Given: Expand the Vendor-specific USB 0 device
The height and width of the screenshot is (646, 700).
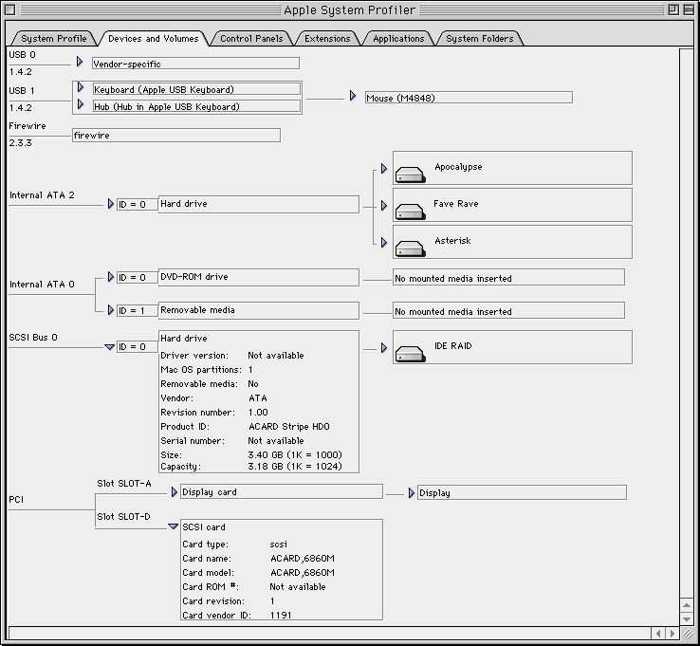Looking at the screenshot, I should pos(81,63).
